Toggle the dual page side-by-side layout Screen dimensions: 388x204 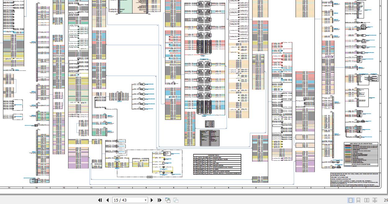pyautogui.click(x=366, y=200)
